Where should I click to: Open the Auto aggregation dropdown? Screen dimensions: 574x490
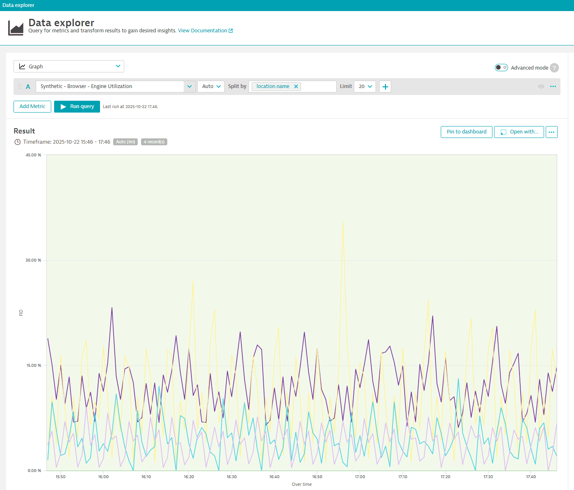211,86
